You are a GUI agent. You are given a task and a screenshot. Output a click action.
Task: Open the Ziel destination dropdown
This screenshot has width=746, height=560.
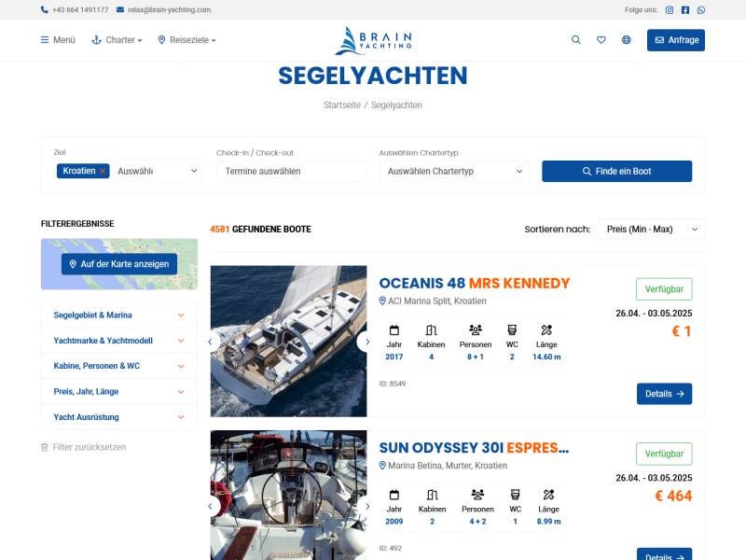click(129, 171)
